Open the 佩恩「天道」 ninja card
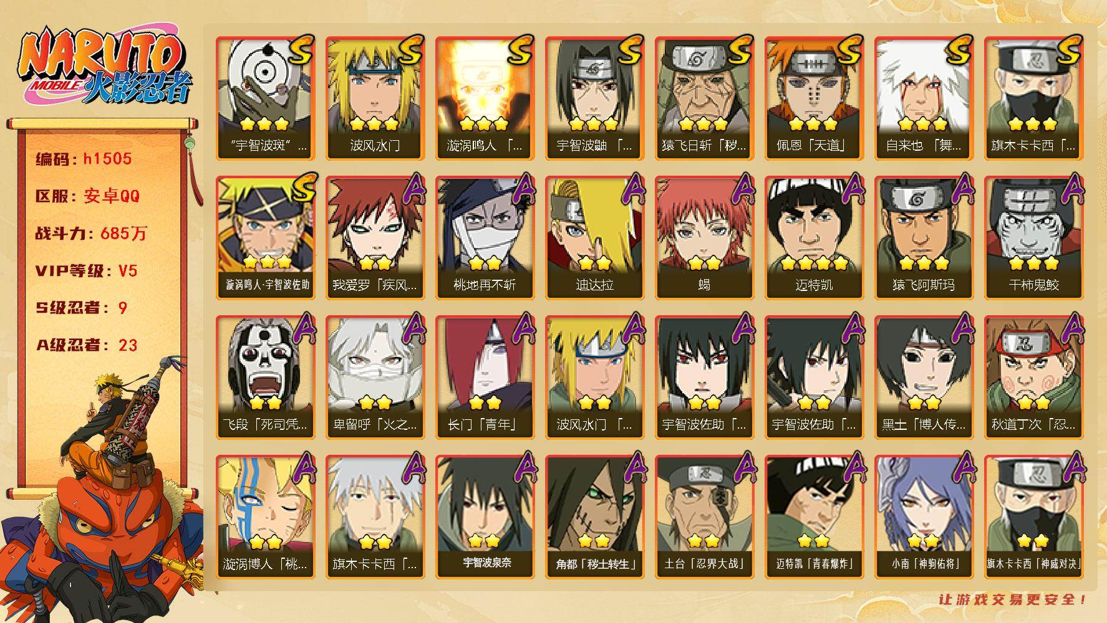The width and height of the screenshot is (1107, 623). coord(815,98)
